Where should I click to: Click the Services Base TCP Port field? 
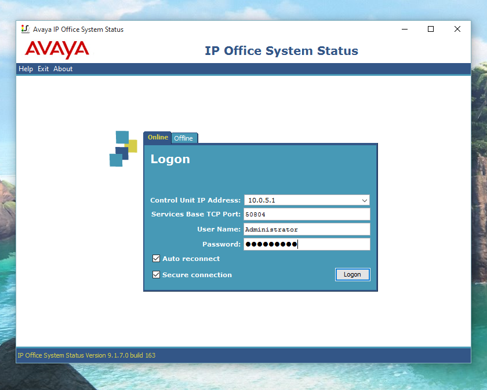click(307, 214)
